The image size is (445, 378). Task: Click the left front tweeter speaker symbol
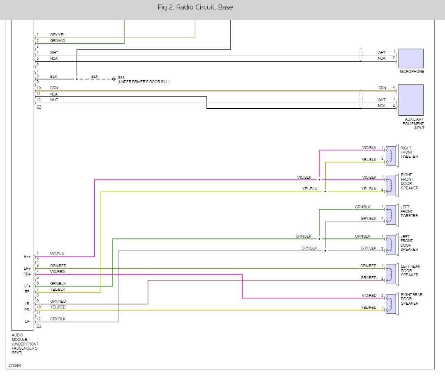point(392,215)
